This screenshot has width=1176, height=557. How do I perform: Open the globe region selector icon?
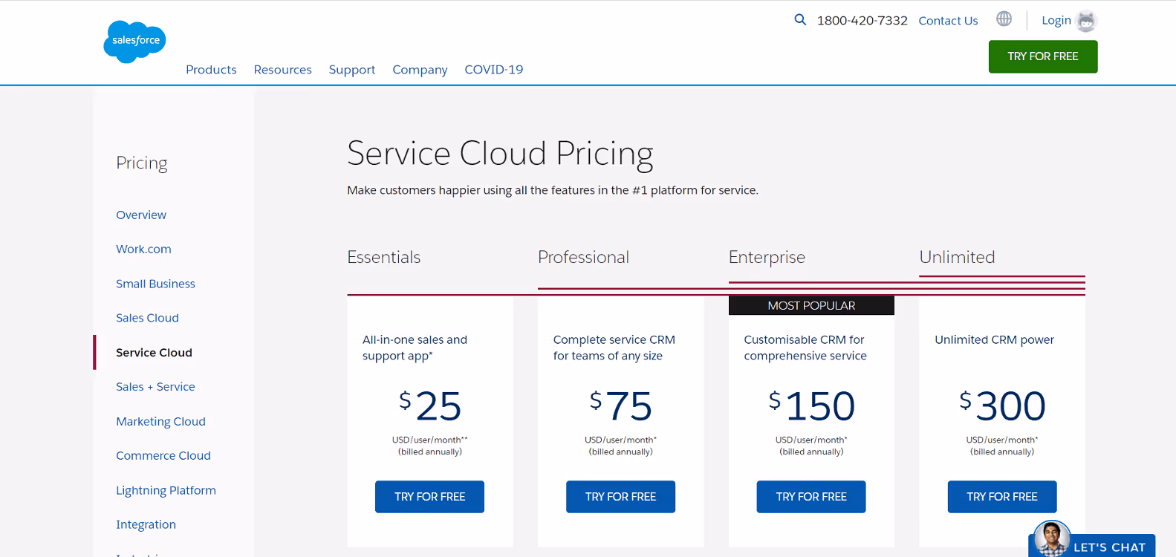click(1004, 19)
